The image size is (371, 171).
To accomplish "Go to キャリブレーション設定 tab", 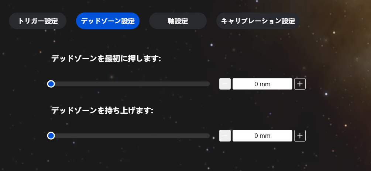I will click(x=258, y=21).
